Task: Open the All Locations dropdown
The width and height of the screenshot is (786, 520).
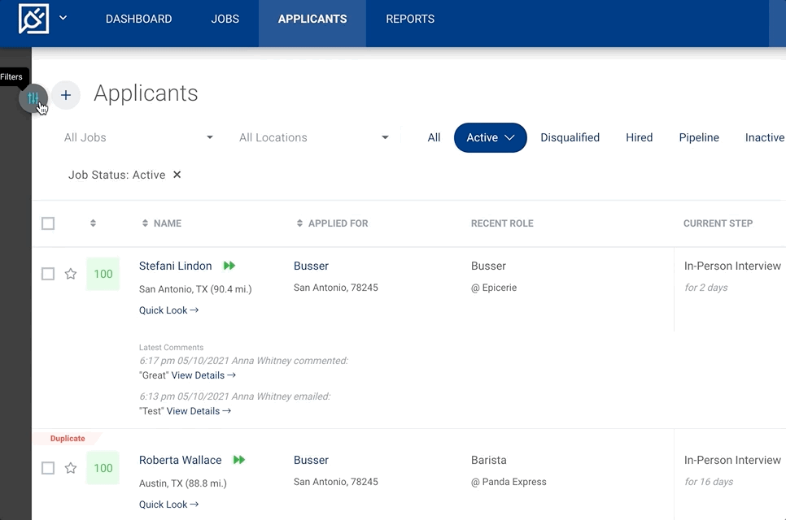Action: tap(312, 137)
